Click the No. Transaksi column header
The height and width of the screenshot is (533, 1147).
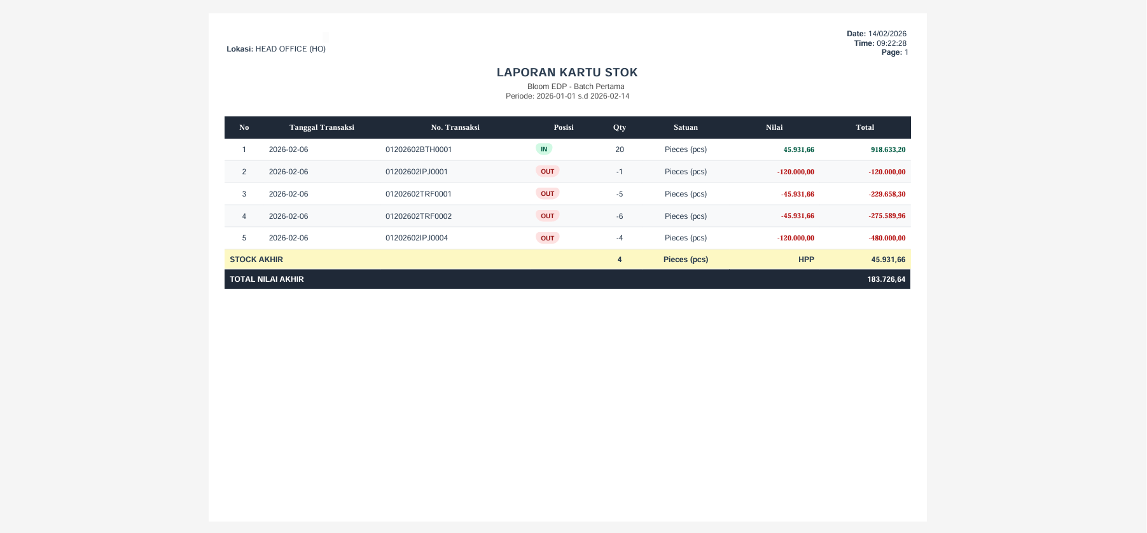455,127
